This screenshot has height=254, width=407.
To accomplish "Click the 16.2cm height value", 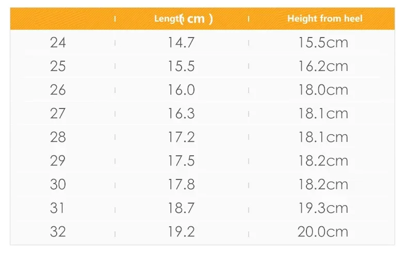I will (x=323, y=66).
